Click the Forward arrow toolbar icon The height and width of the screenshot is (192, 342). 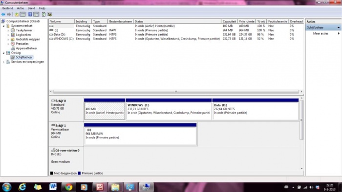click(9, 14)
